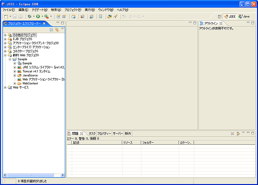The image size is (258, 185).
Task: Expand the Web サービス tree node
Action: pos(5,88)
